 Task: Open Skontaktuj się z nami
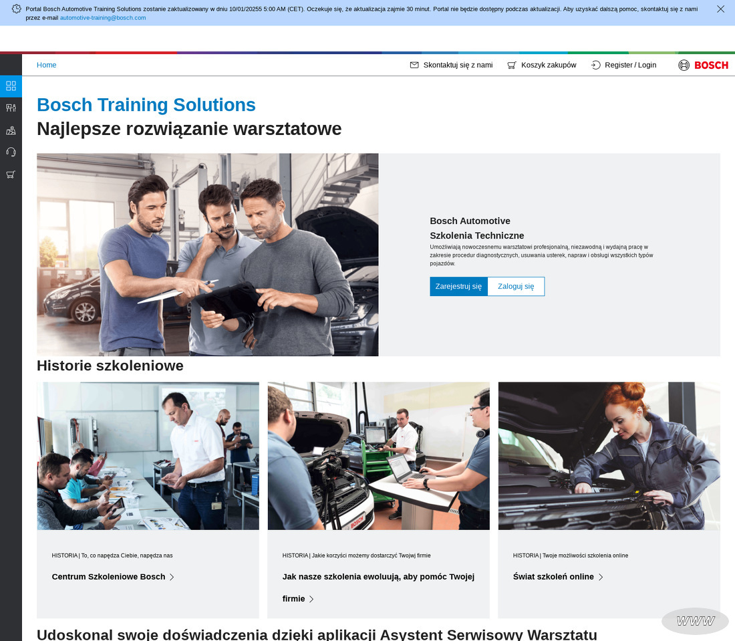tap(458, 66)
